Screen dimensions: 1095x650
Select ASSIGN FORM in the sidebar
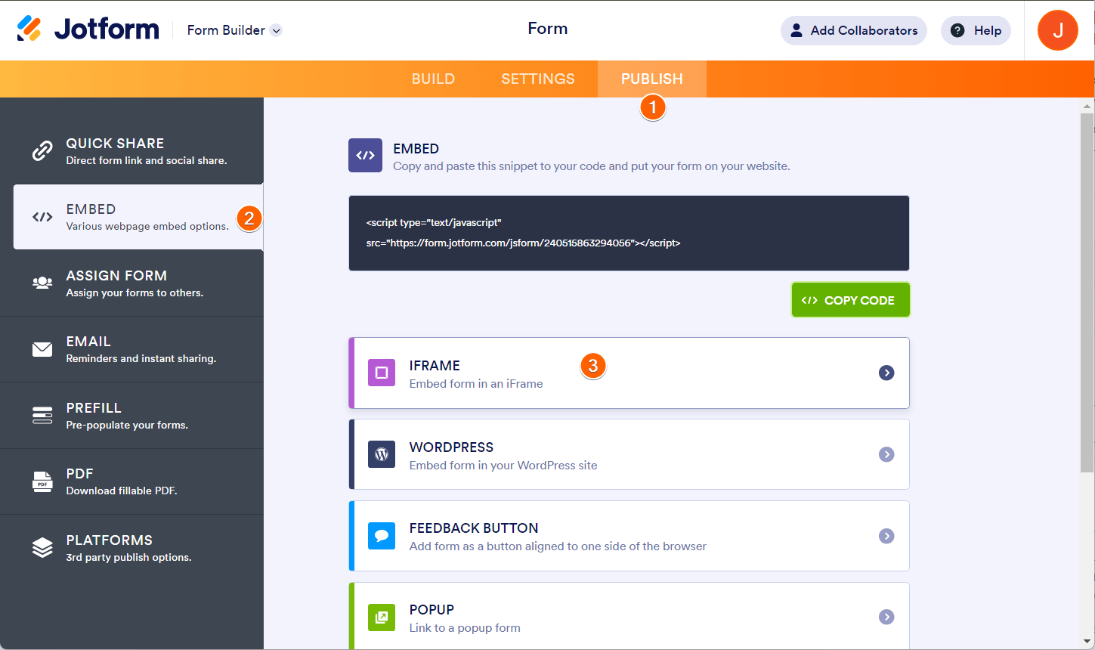point(131,283)
